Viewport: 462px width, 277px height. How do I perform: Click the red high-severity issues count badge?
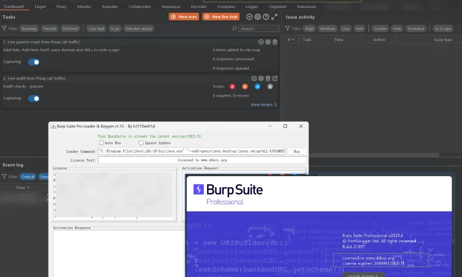click(232, 87)
